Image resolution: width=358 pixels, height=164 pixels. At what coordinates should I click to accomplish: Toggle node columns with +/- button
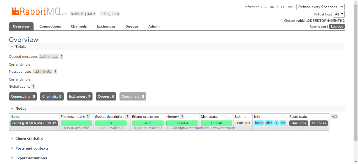click(x=334, y=117)
